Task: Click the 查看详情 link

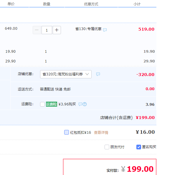Action: 101,133
